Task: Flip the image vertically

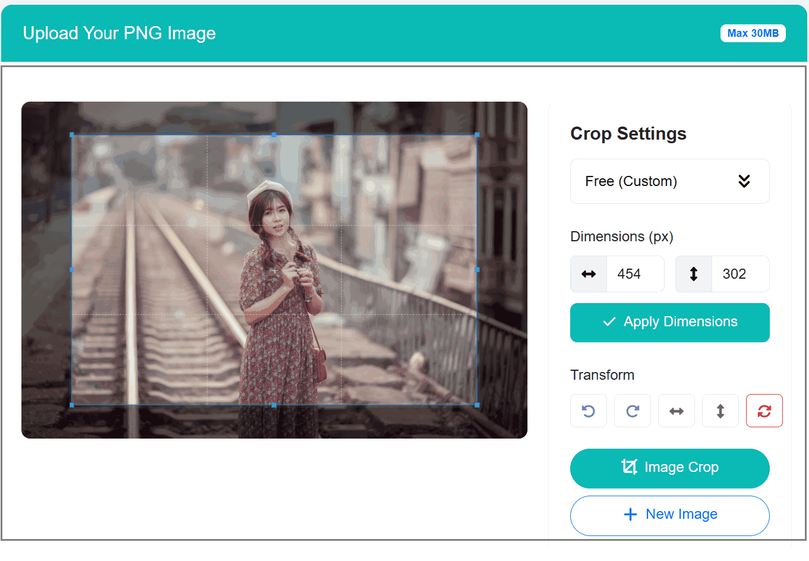Action: coord(720,411)
